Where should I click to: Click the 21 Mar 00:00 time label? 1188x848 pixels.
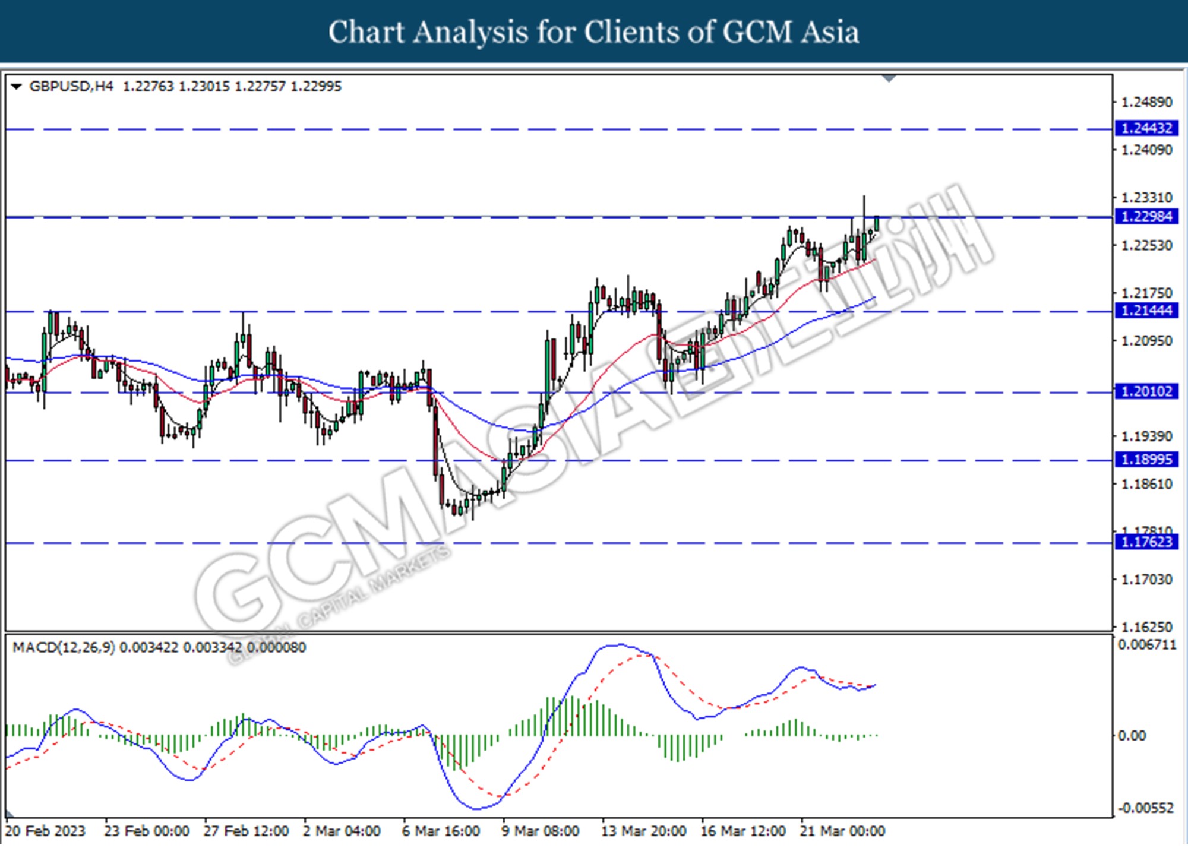[842, 831]
